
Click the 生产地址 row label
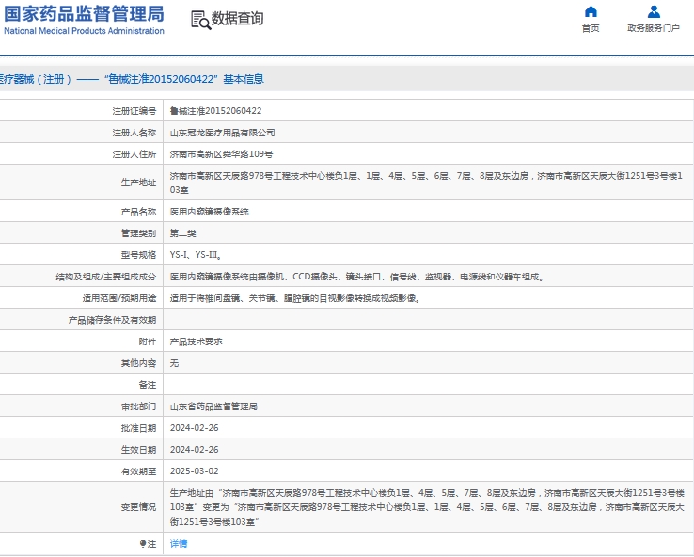(138, 183)
